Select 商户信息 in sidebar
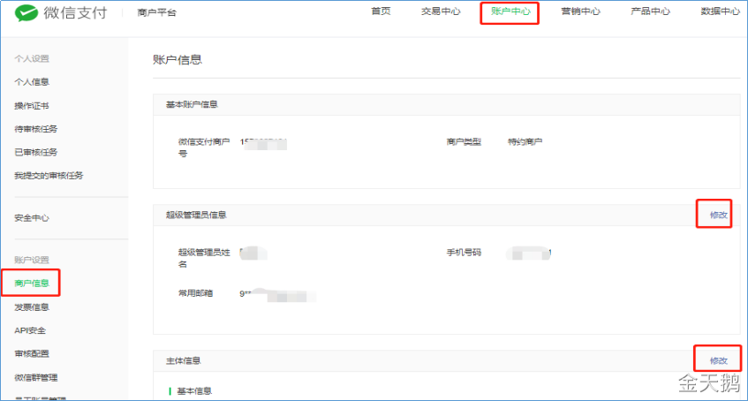 [32, 284]
